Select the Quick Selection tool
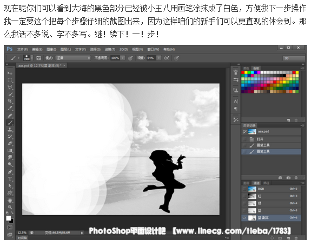 tap(10, 94)
